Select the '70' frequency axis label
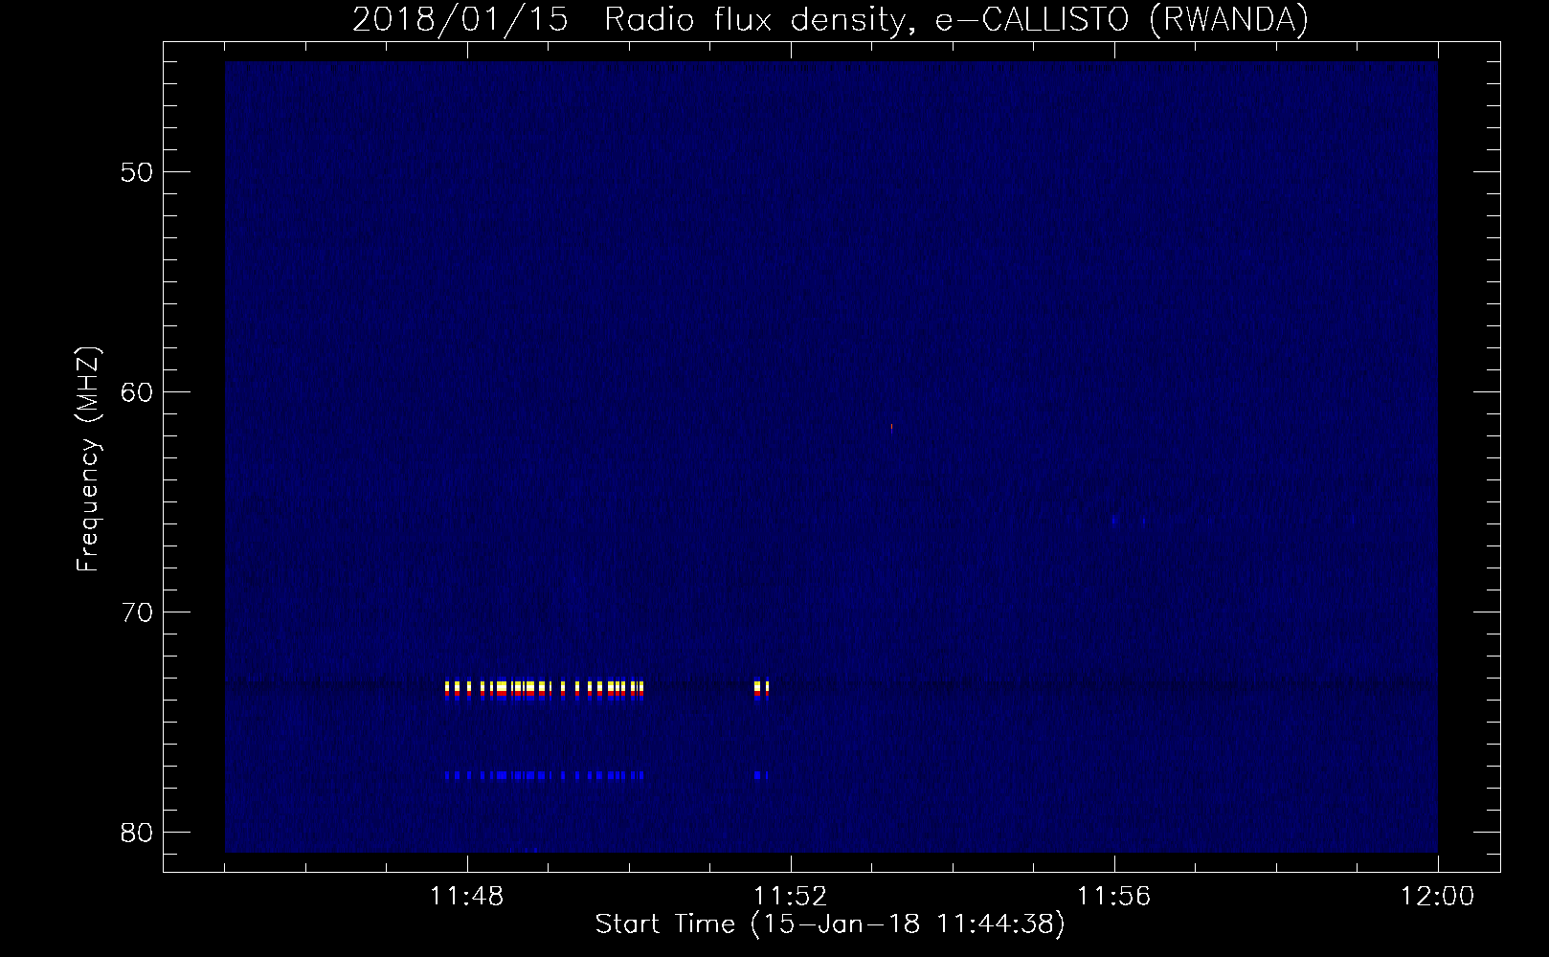 pos(136,612)
